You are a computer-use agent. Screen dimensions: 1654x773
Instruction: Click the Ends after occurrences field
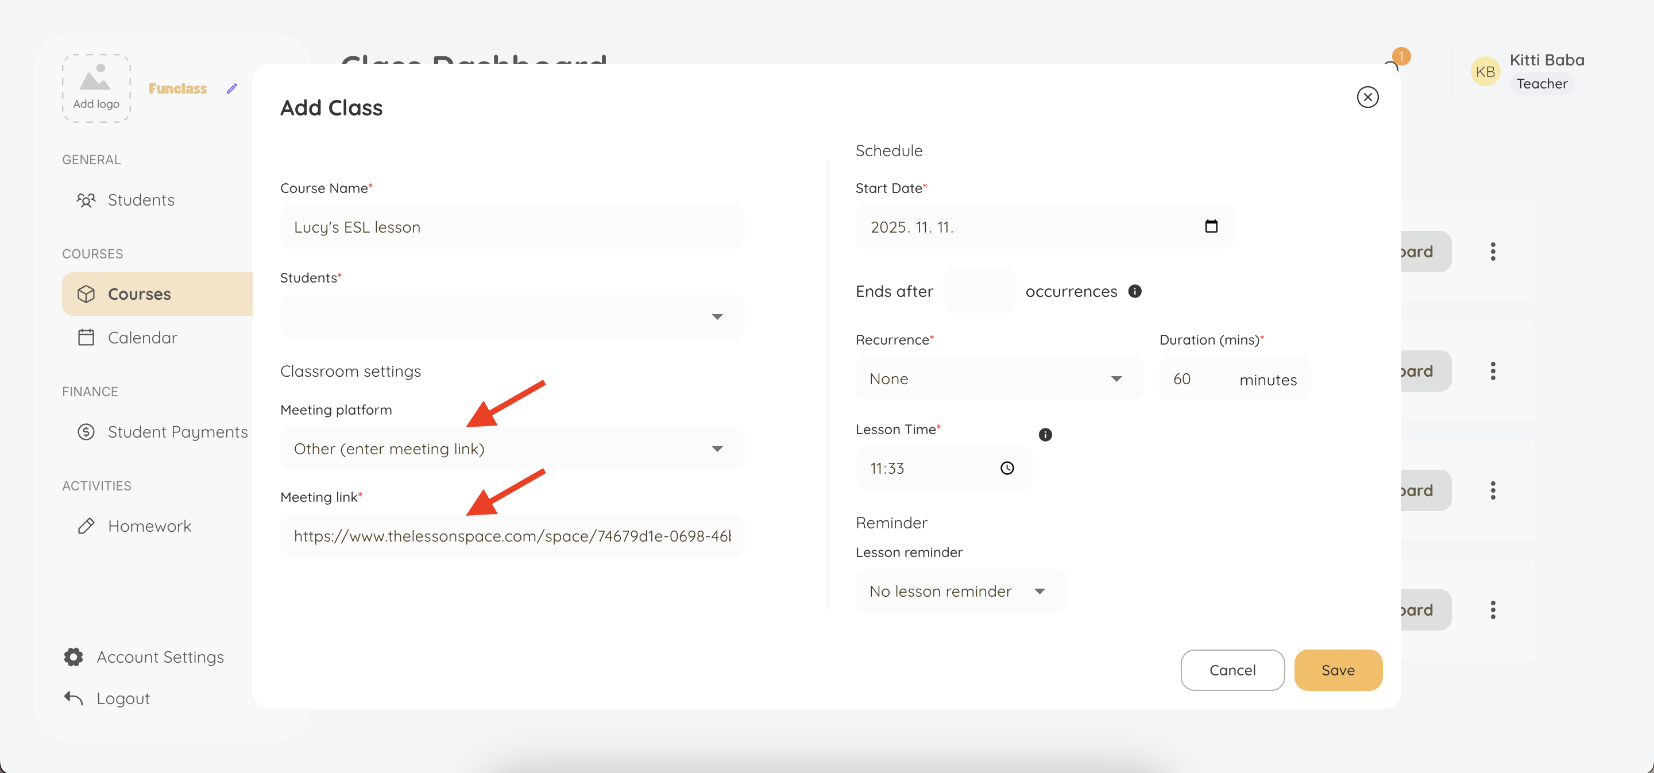click(979, 292)
